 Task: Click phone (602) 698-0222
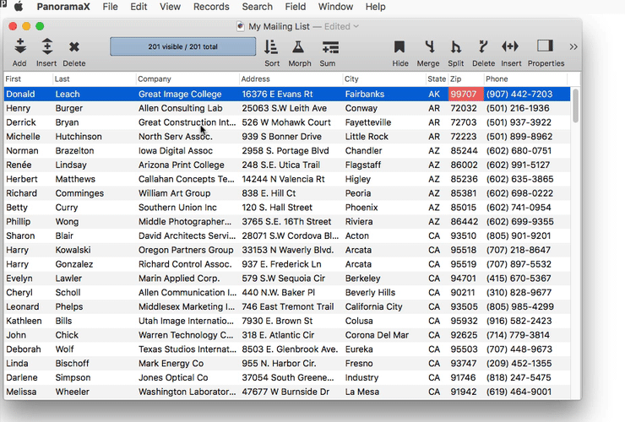pos(519,193)
